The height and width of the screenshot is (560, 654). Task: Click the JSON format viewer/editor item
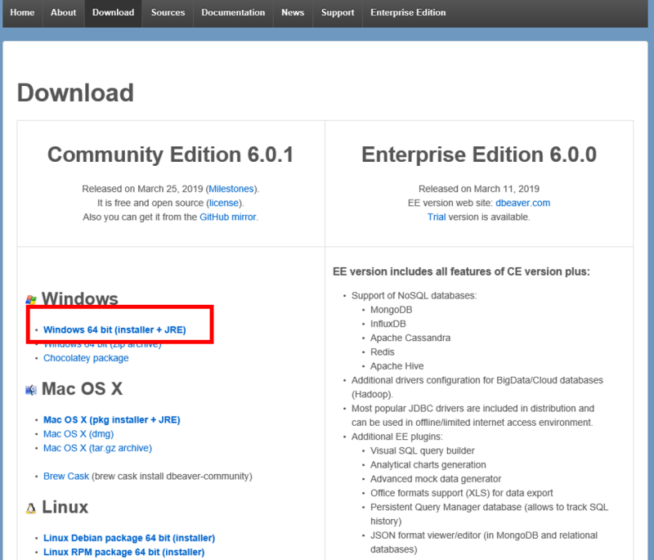[484, 543]
